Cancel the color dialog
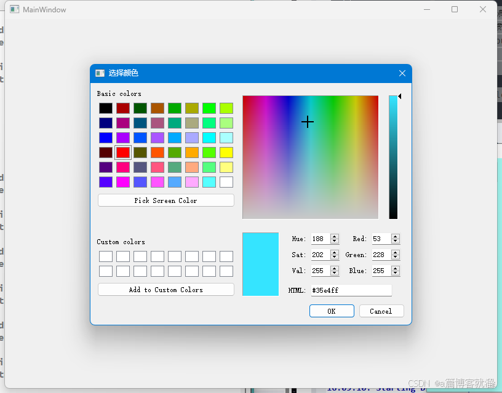This screenshot has height=393, width=502. pos(381,311)
